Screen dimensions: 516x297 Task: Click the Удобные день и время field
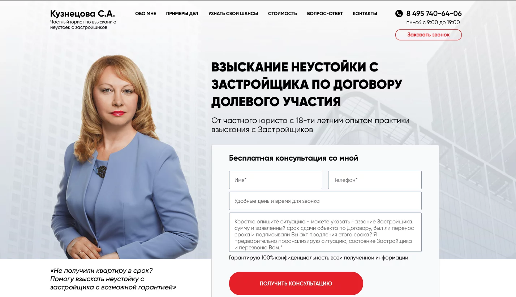[x=325, y=201]
